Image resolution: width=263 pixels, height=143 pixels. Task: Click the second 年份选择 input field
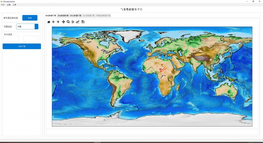coord(31,39)
